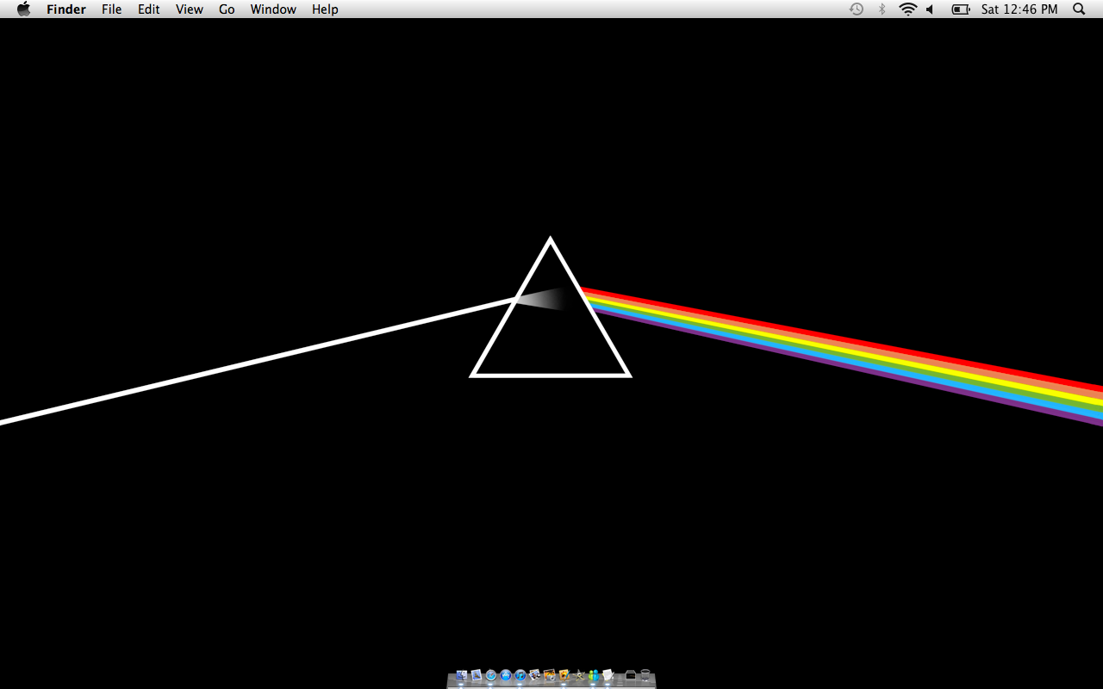Open the Finder menu

point(66,9)
